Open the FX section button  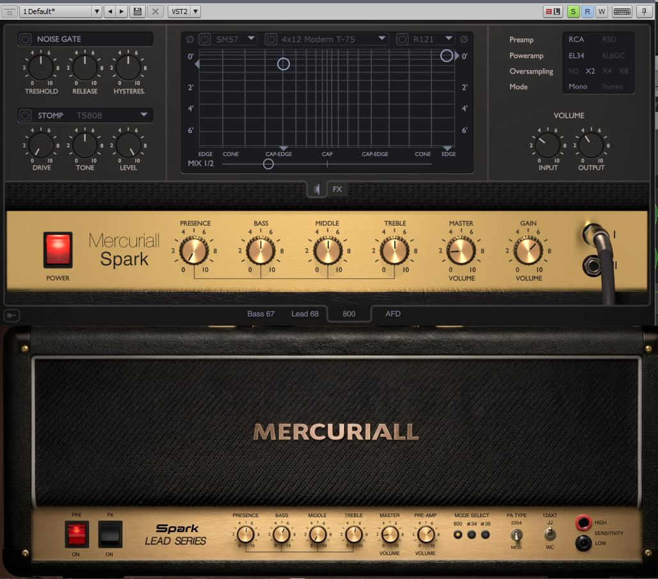click(x=337, y=189)
